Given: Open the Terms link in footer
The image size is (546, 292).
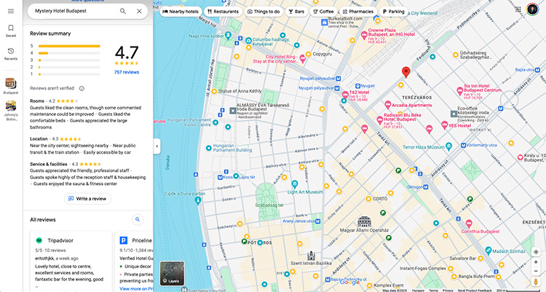Looking at the screenshot, I should tap(434, 291).
